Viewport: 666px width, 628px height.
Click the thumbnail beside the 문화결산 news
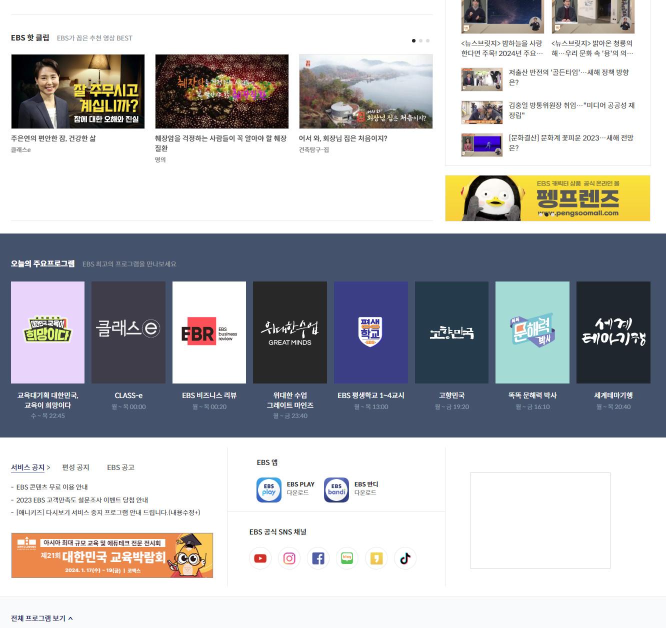(482, 145)
